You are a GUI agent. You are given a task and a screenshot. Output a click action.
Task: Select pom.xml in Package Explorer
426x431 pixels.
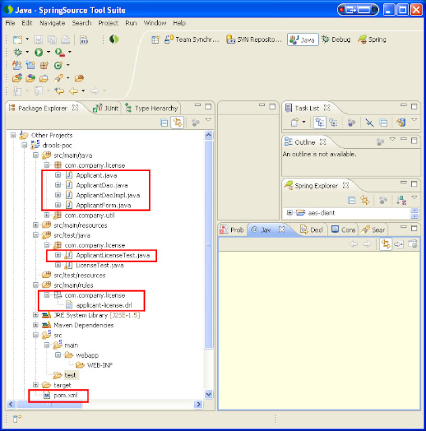click(65, 395)
